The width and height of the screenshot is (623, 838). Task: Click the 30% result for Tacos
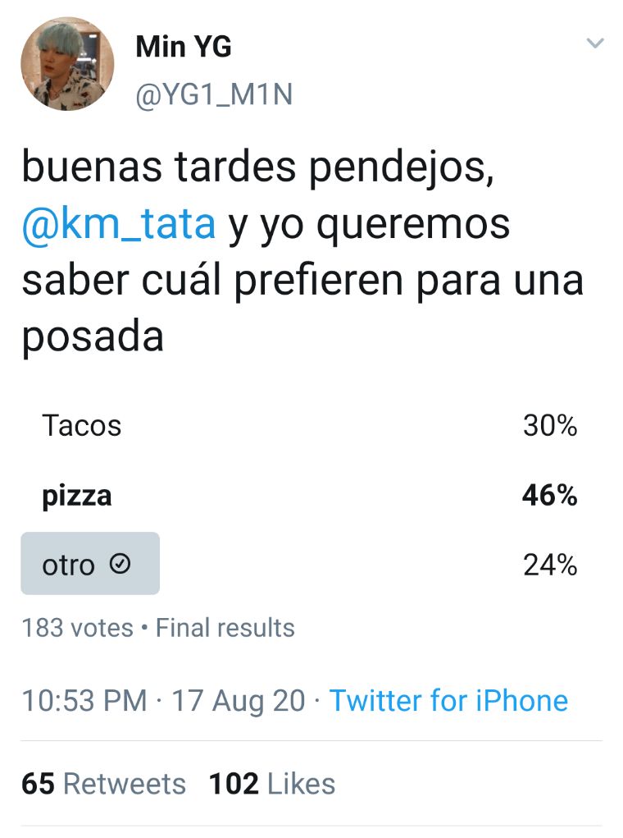pyautogui.click(x=550, y=426)
